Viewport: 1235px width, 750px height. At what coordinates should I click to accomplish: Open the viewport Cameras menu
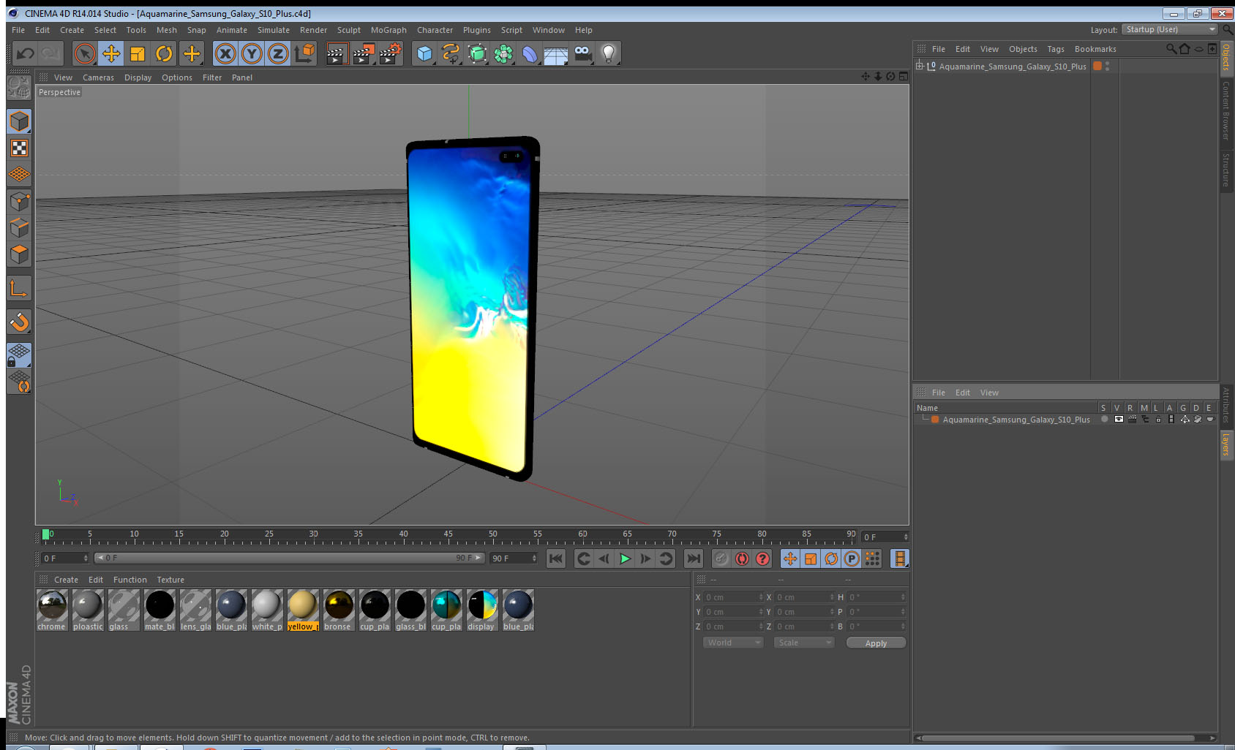coord(98,77)
